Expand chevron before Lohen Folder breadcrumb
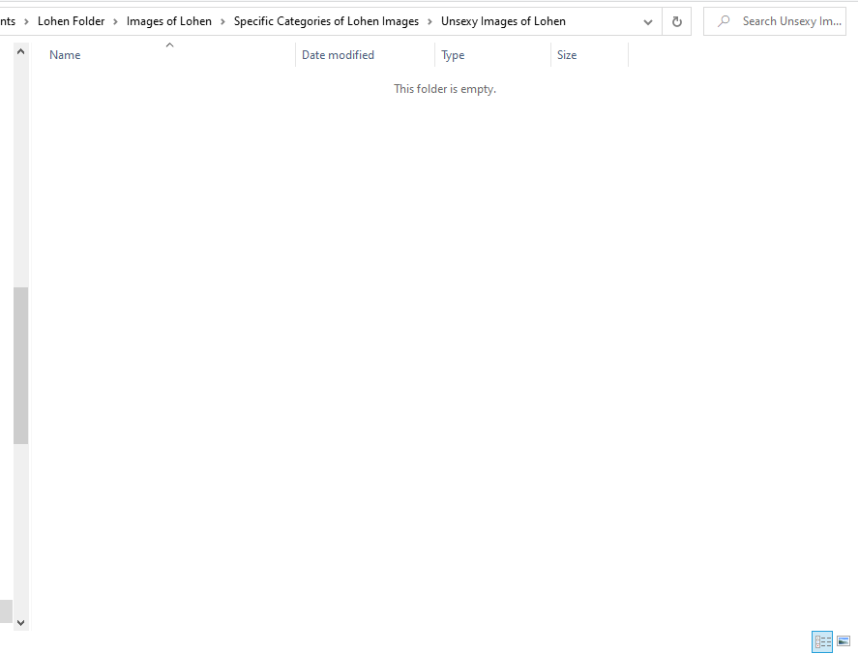 tap(26, 22)
